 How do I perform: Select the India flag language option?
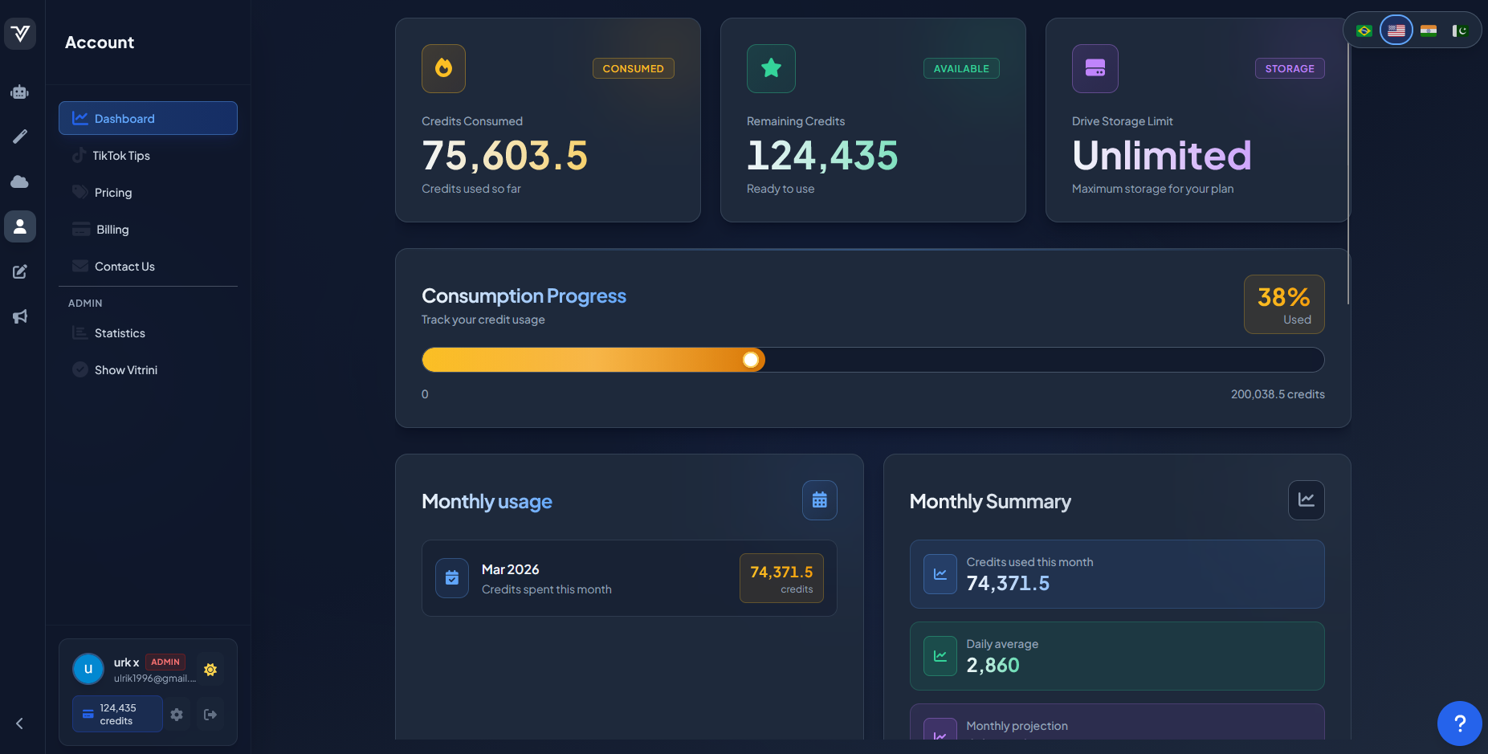[x=1429, y=31]
